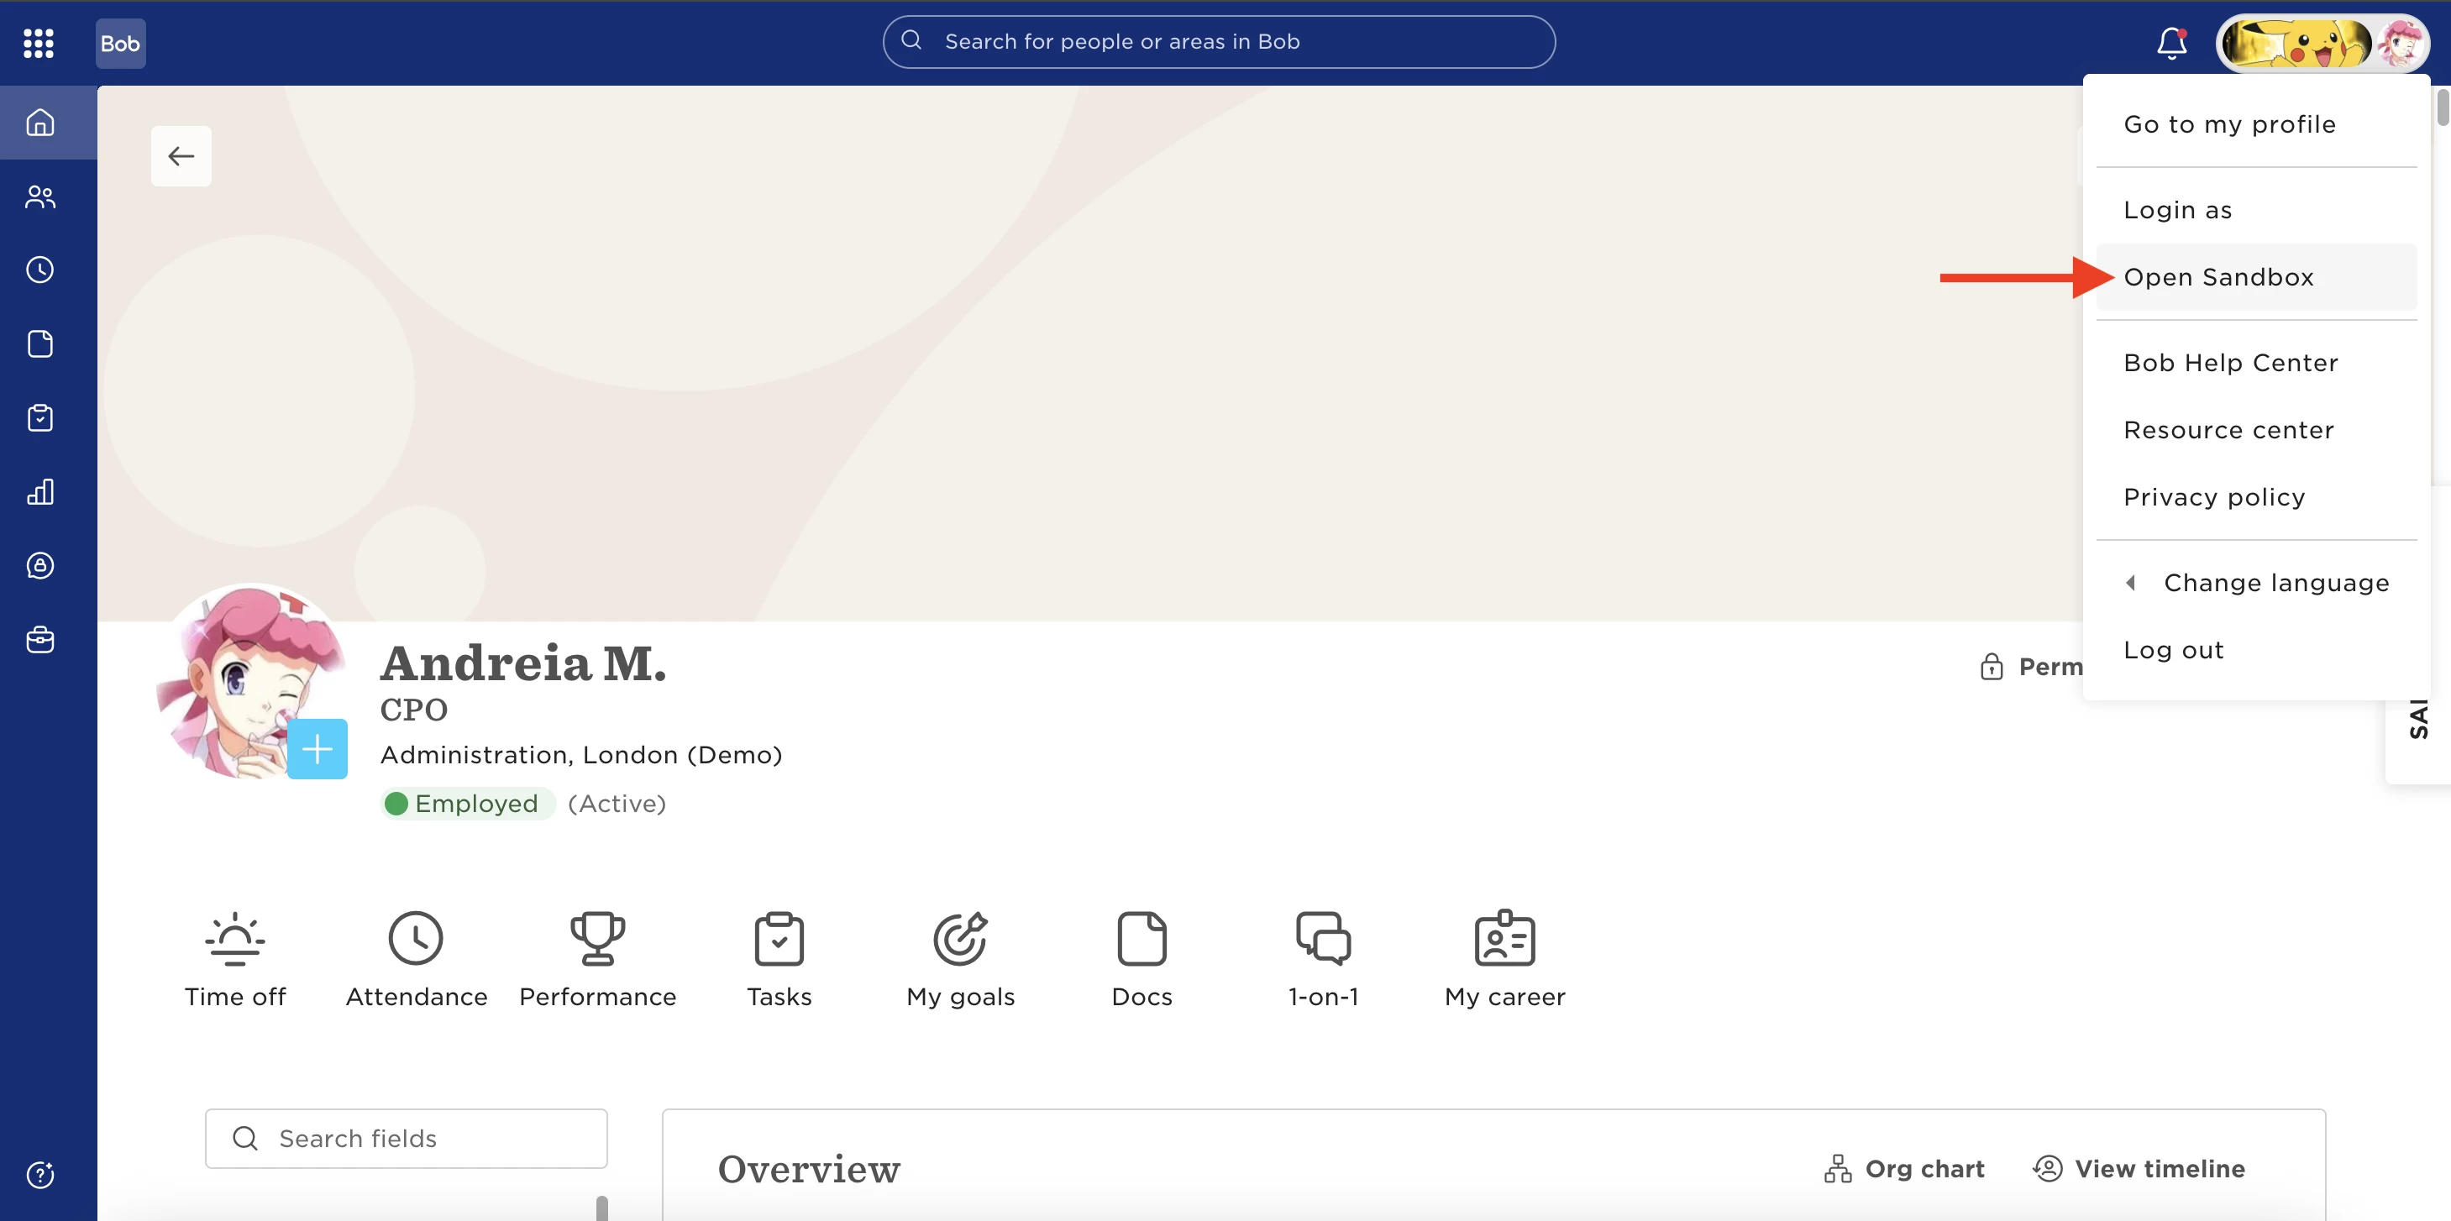Select Open Sandbox menu item
The width and height of the screenshot is (2451, 1221).
tap(2256, 277)
